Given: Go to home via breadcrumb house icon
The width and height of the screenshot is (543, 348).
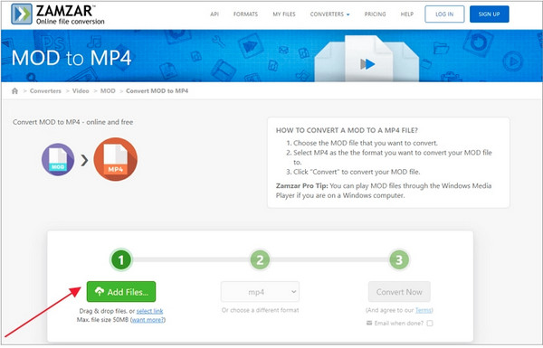Looking at the screenshot, I should [14, 91].
